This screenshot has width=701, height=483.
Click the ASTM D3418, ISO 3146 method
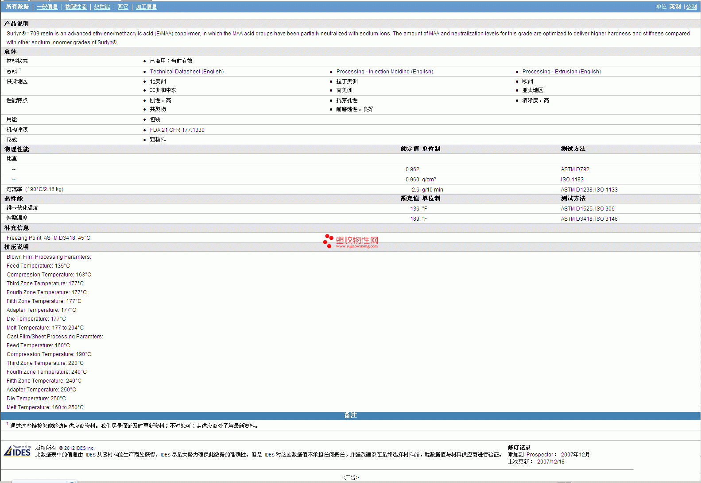589,219
